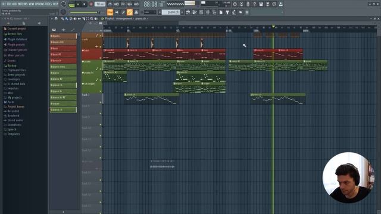Click the Record button in transport
This screenshot has height=214, width=381.
91,4
